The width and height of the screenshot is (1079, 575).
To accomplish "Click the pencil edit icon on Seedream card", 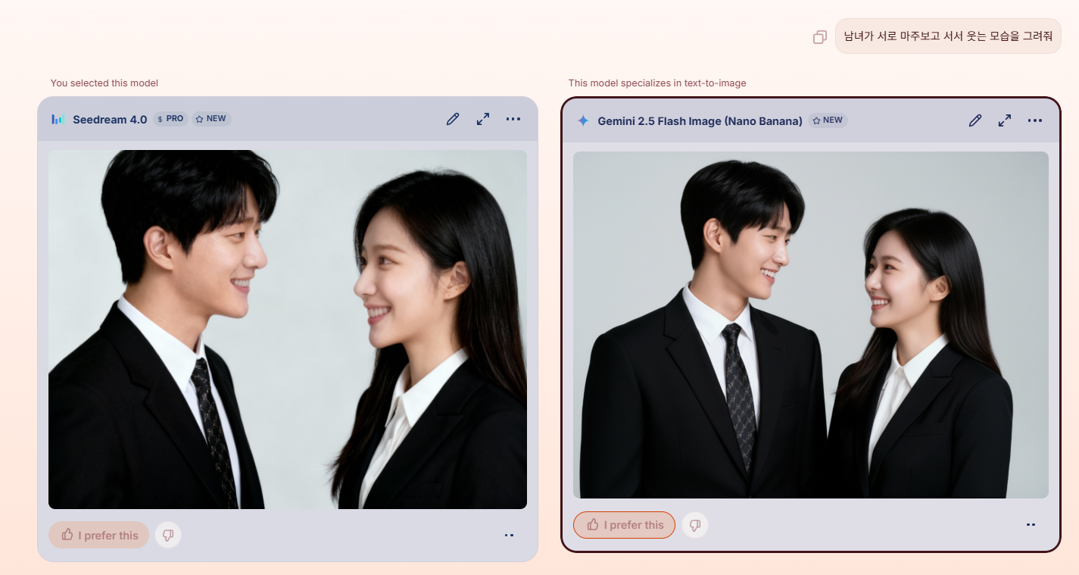I will point(453,119).
